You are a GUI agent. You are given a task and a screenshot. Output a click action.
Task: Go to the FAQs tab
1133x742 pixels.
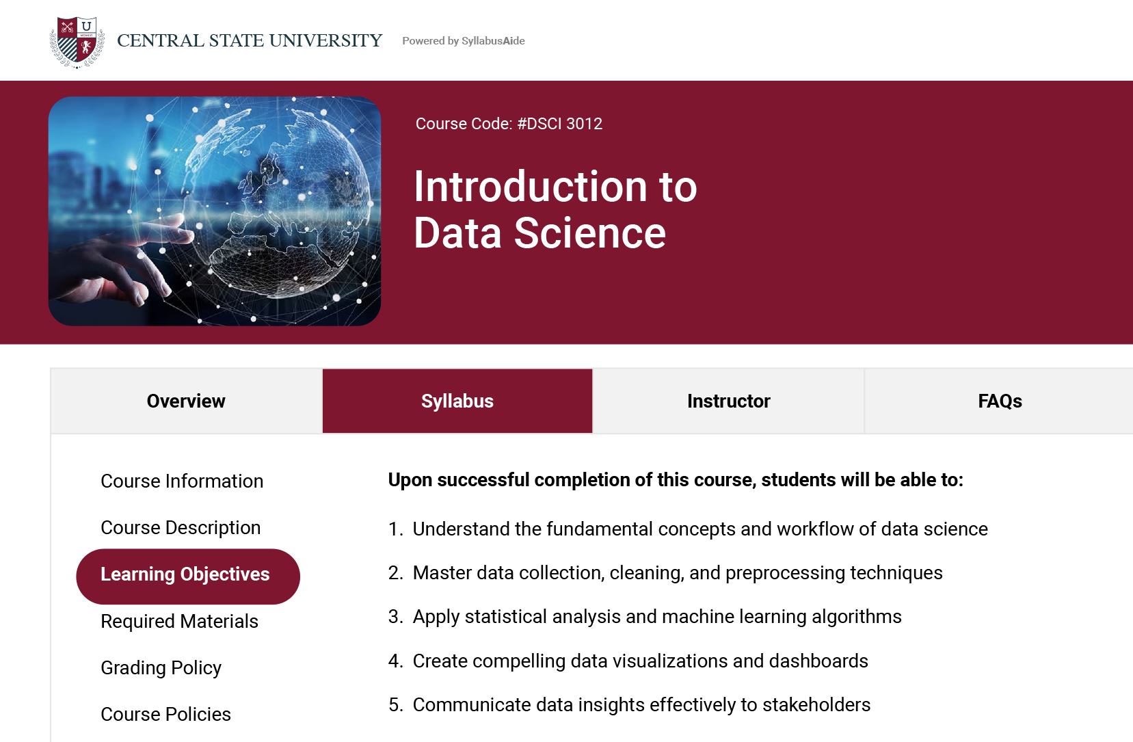pyautogui.click(x=999, y=401)
